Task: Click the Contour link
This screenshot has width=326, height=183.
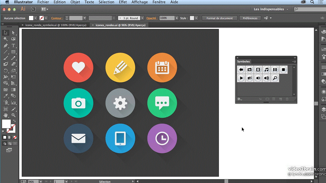Action: point(57,18)
